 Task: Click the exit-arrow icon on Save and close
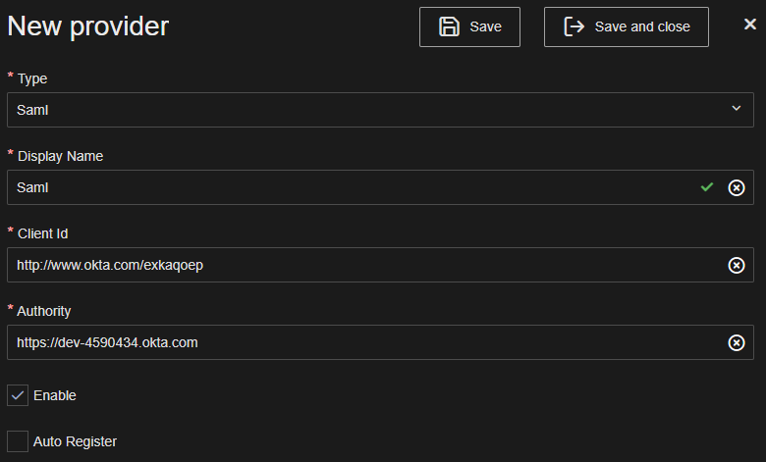click(x=574, y=26)
